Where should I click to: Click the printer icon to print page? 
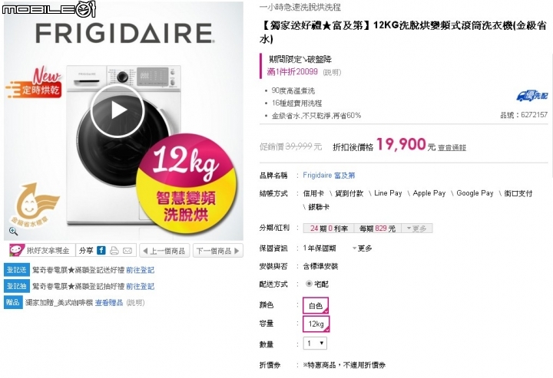(114, 251)
